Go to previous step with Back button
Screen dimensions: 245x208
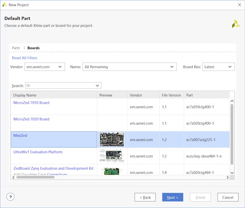(145, 197)
